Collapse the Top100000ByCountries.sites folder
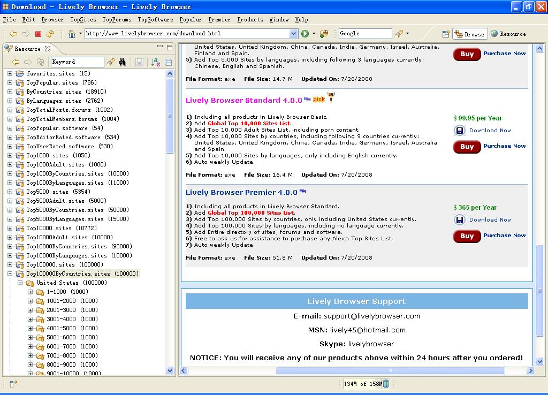The height and width of the screenshot is (395, 548). pos(10,274)
